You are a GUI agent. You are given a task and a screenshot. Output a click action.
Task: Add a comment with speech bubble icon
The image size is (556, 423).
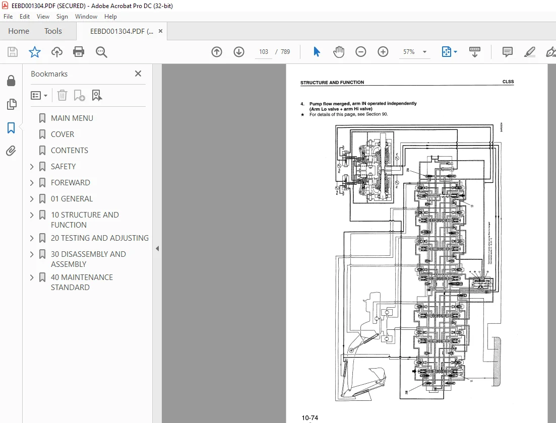[508, 52]
